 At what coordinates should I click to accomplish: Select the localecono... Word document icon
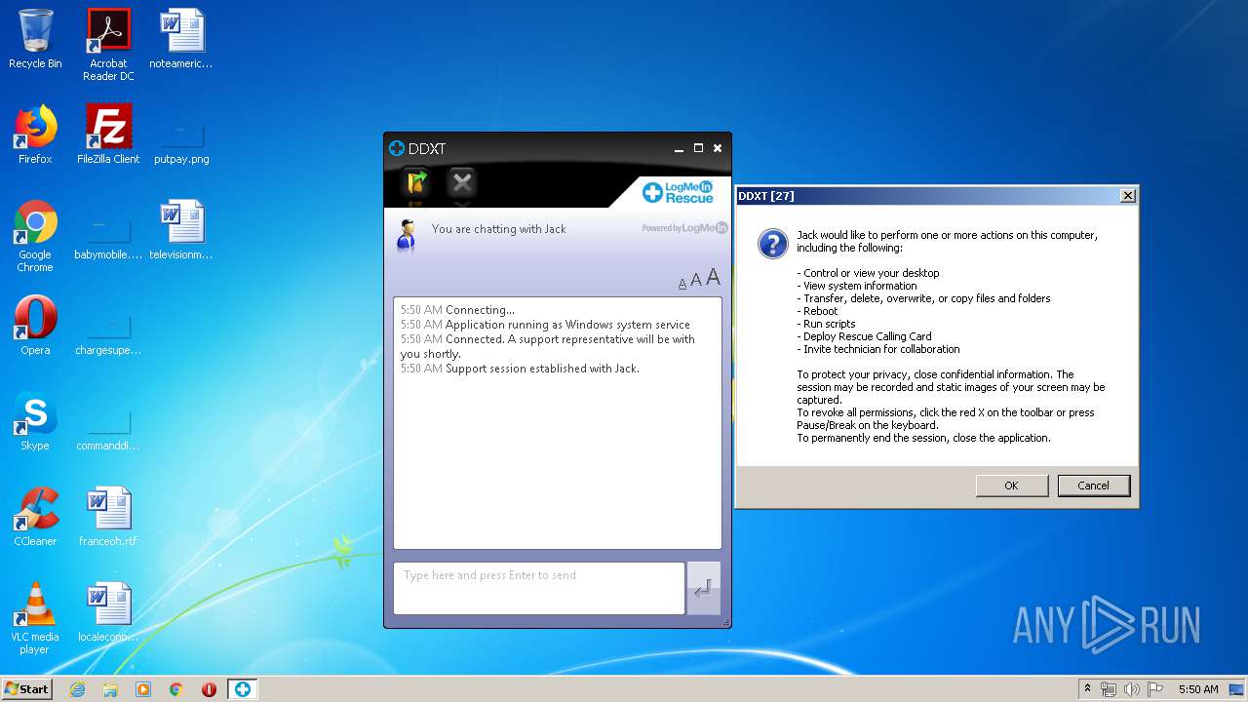coord(108,613)
